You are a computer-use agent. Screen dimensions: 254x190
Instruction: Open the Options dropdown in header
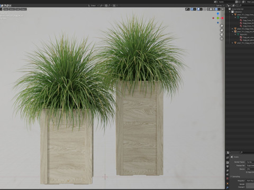click(x=220, y=6)
